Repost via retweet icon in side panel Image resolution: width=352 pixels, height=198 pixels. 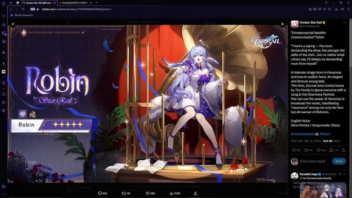[x=306, y=150]
